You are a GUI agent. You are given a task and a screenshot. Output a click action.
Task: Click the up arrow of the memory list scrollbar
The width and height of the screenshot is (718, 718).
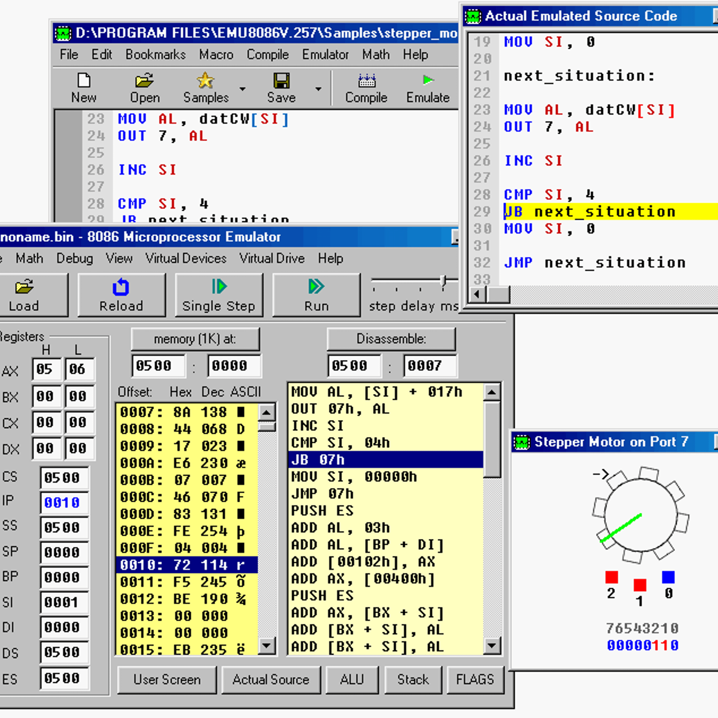pos(267,412)
